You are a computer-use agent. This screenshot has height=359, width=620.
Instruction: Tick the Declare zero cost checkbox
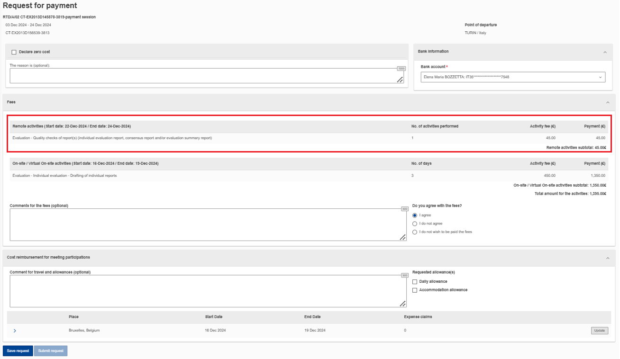click(14, 52)
